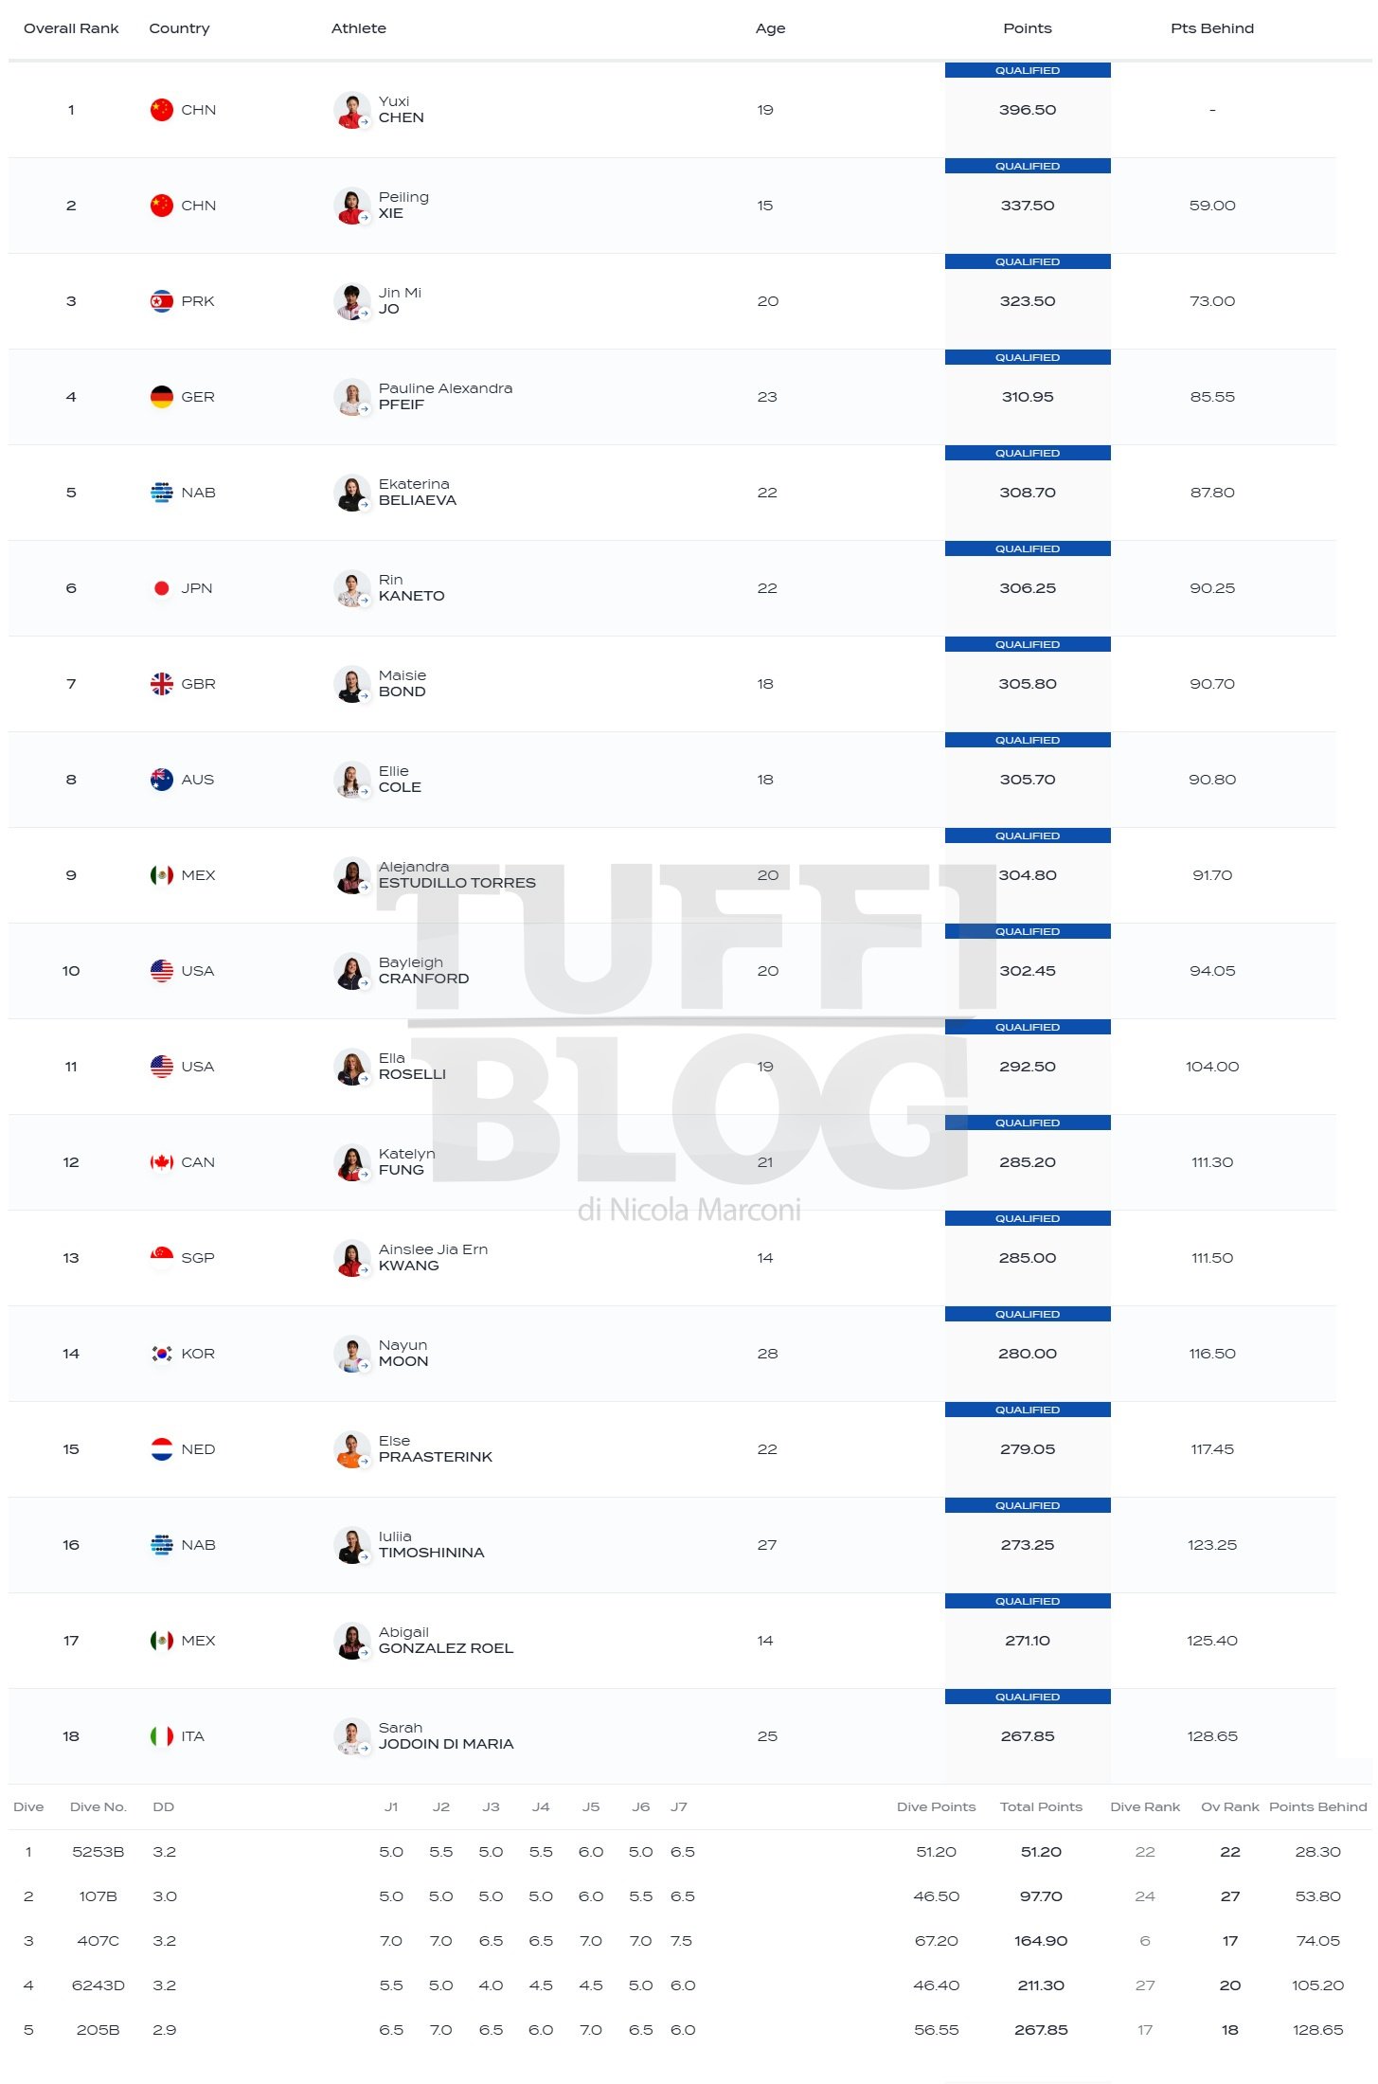1378x2084 pixels.
Task: Select the Sarah JODOIN DI MARIA name
Action: pos(446,1736)
